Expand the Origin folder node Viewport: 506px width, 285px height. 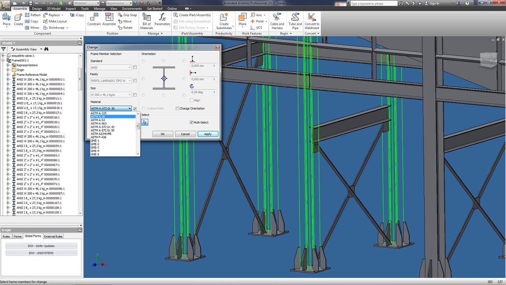tap(8, 70)
